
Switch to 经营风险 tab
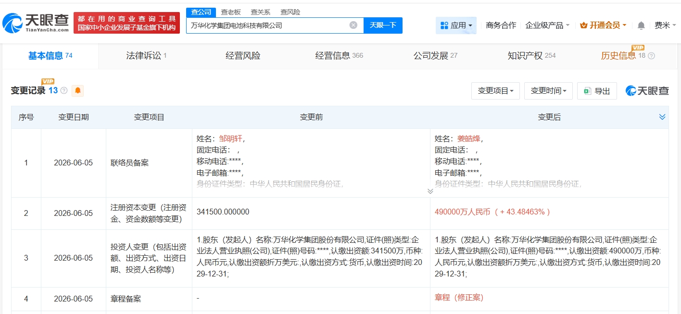point(243,56)
